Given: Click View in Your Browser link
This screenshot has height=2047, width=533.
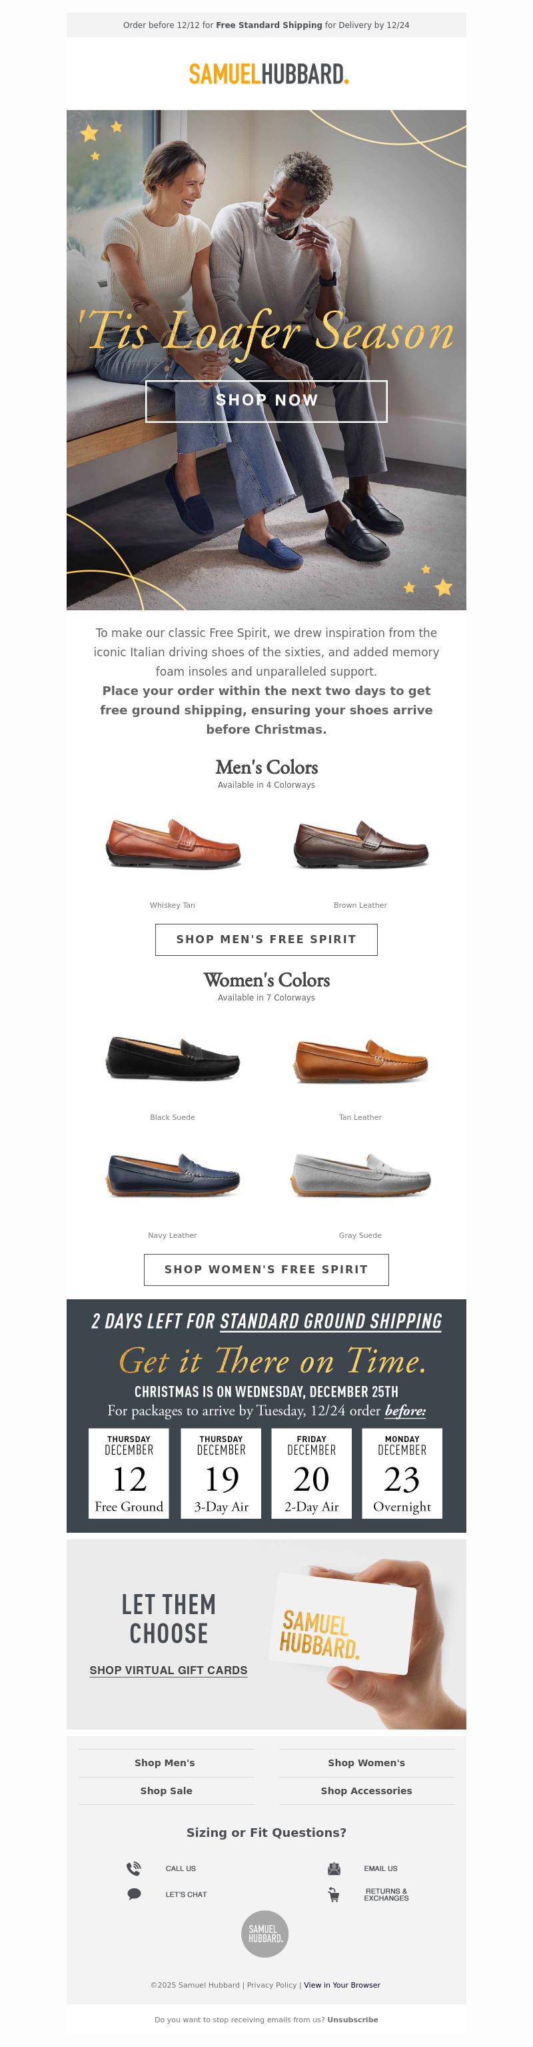Looking at the screenshot, I should [342, 1984].
